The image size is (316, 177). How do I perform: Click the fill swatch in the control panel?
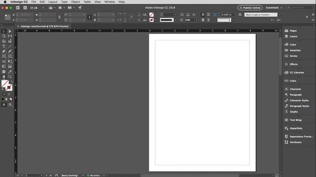(x=152, y=15)
